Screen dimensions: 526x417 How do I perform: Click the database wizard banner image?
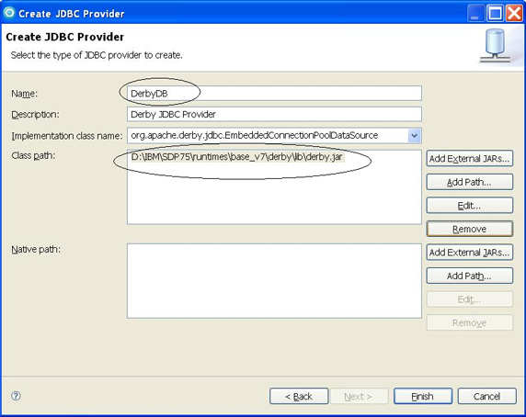(x=496, y=46)
